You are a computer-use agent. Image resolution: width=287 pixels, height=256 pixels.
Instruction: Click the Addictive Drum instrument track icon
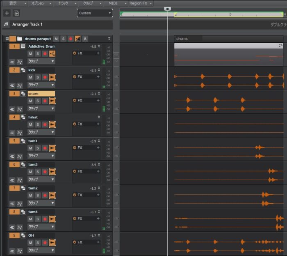click(x=23, y=46)
